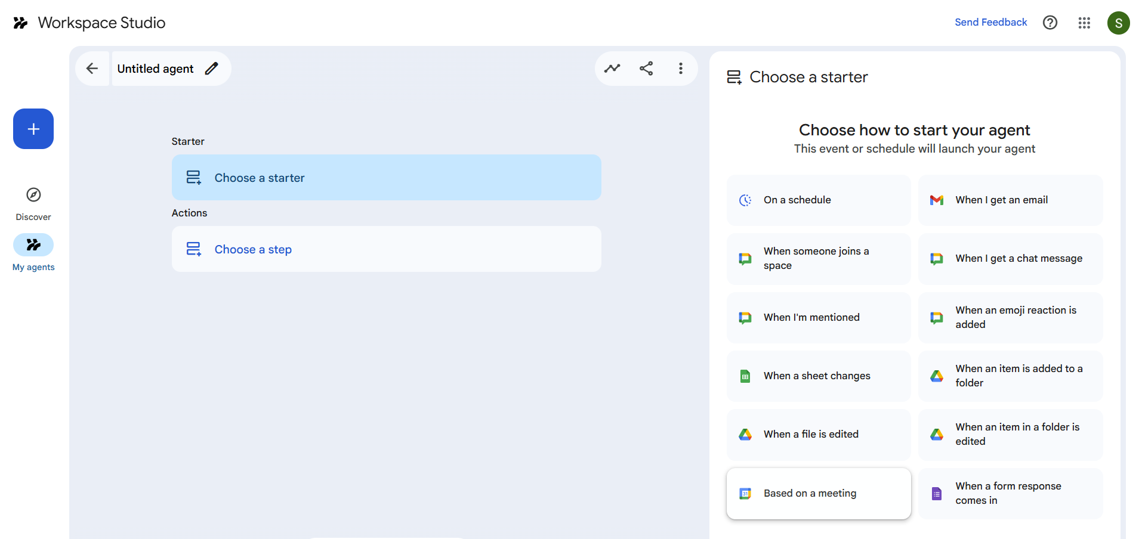The image size is (1142, 539).
Task: Open Discover in the sidebar
Action: tap(33, 203)
